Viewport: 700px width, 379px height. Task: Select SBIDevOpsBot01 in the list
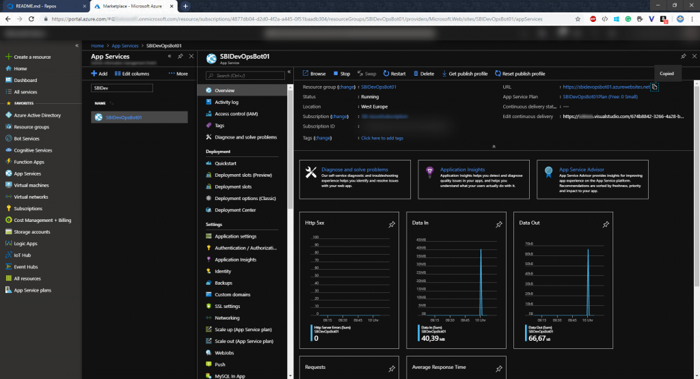point(139,117)
